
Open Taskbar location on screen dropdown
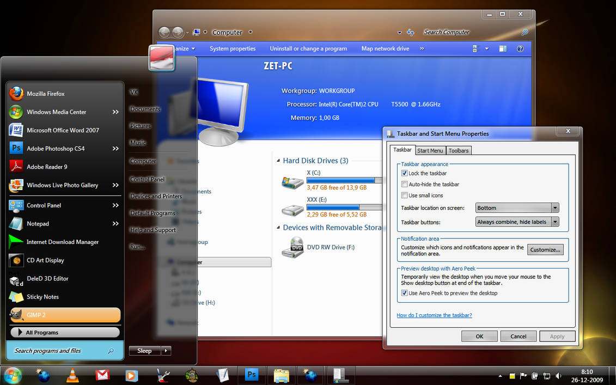517,208
